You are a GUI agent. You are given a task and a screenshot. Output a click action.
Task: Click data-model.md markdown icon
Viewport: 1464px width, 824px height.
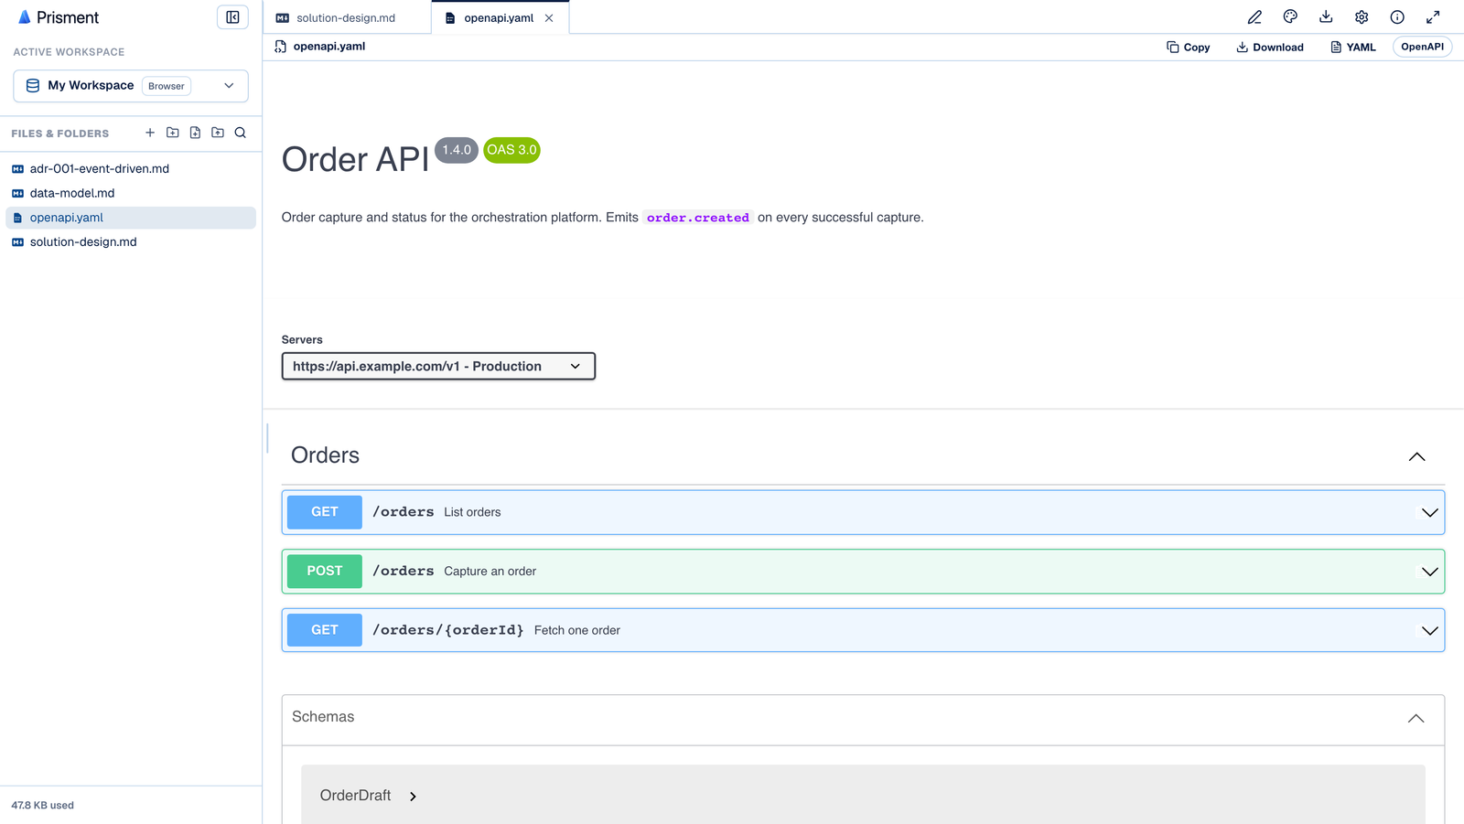tap(17, 194)
